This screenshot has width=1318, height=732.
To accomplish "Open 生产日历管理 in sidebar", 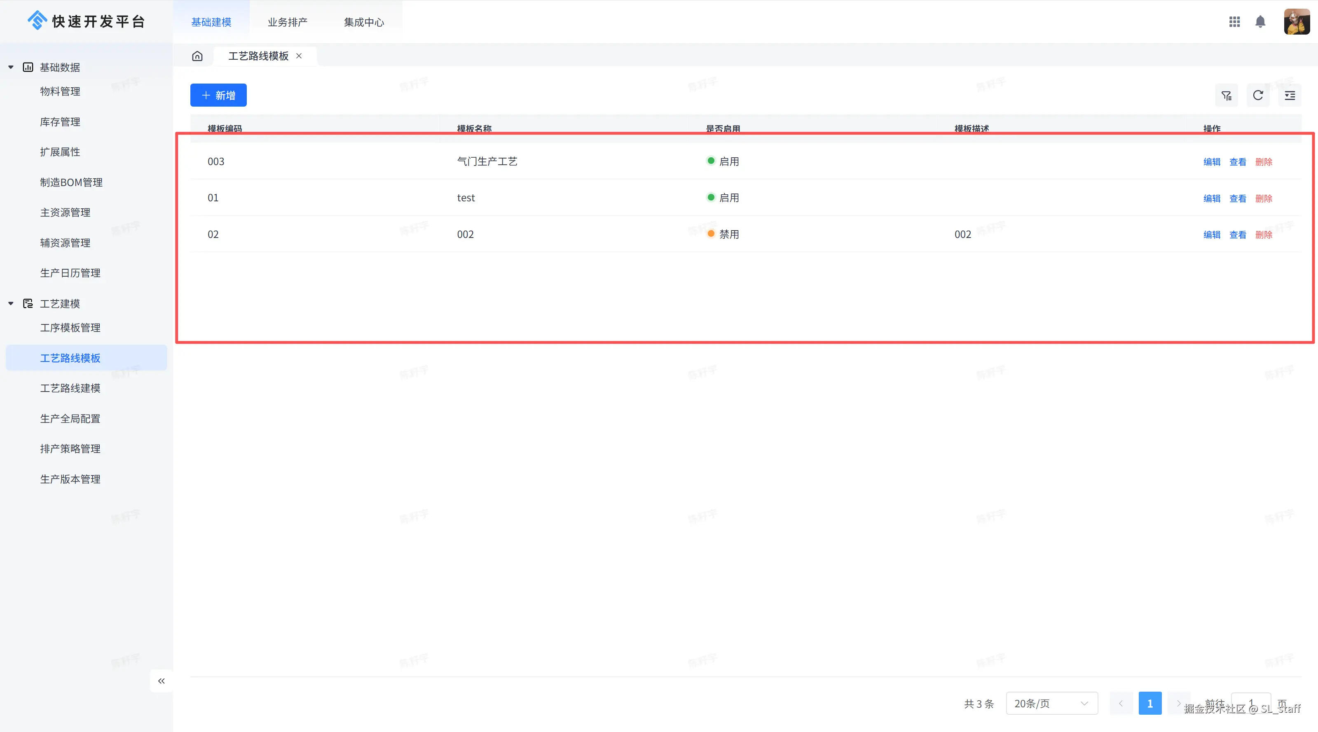I will tap(70, 273).
